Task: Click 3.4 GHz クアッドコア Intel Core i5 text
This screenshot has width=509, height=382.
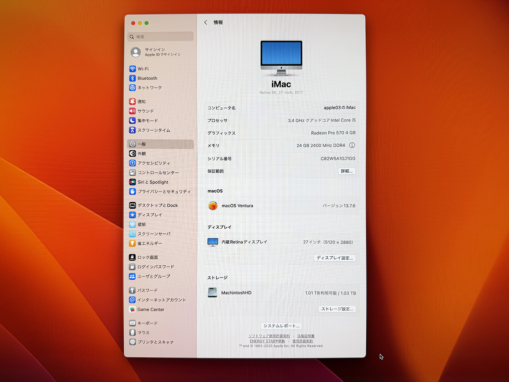Action: [322, 121]
